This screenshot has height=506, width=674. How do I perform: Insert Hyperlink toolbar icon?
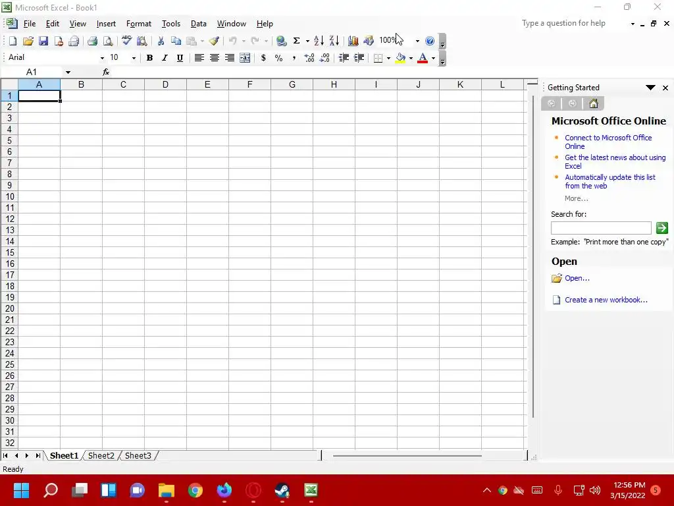click(x=281, y=41)
